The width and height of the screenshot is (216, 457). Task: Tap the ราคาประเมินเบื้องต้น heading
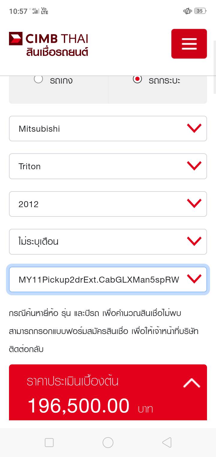coord(73,381)
